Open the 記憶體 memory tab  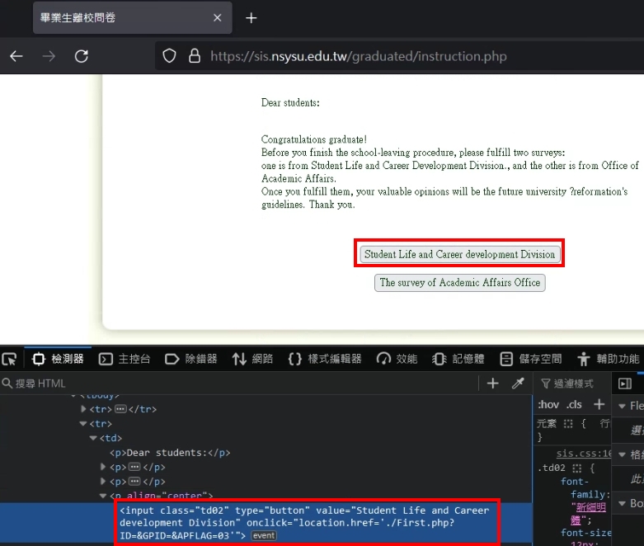click(x=458, y=359)
